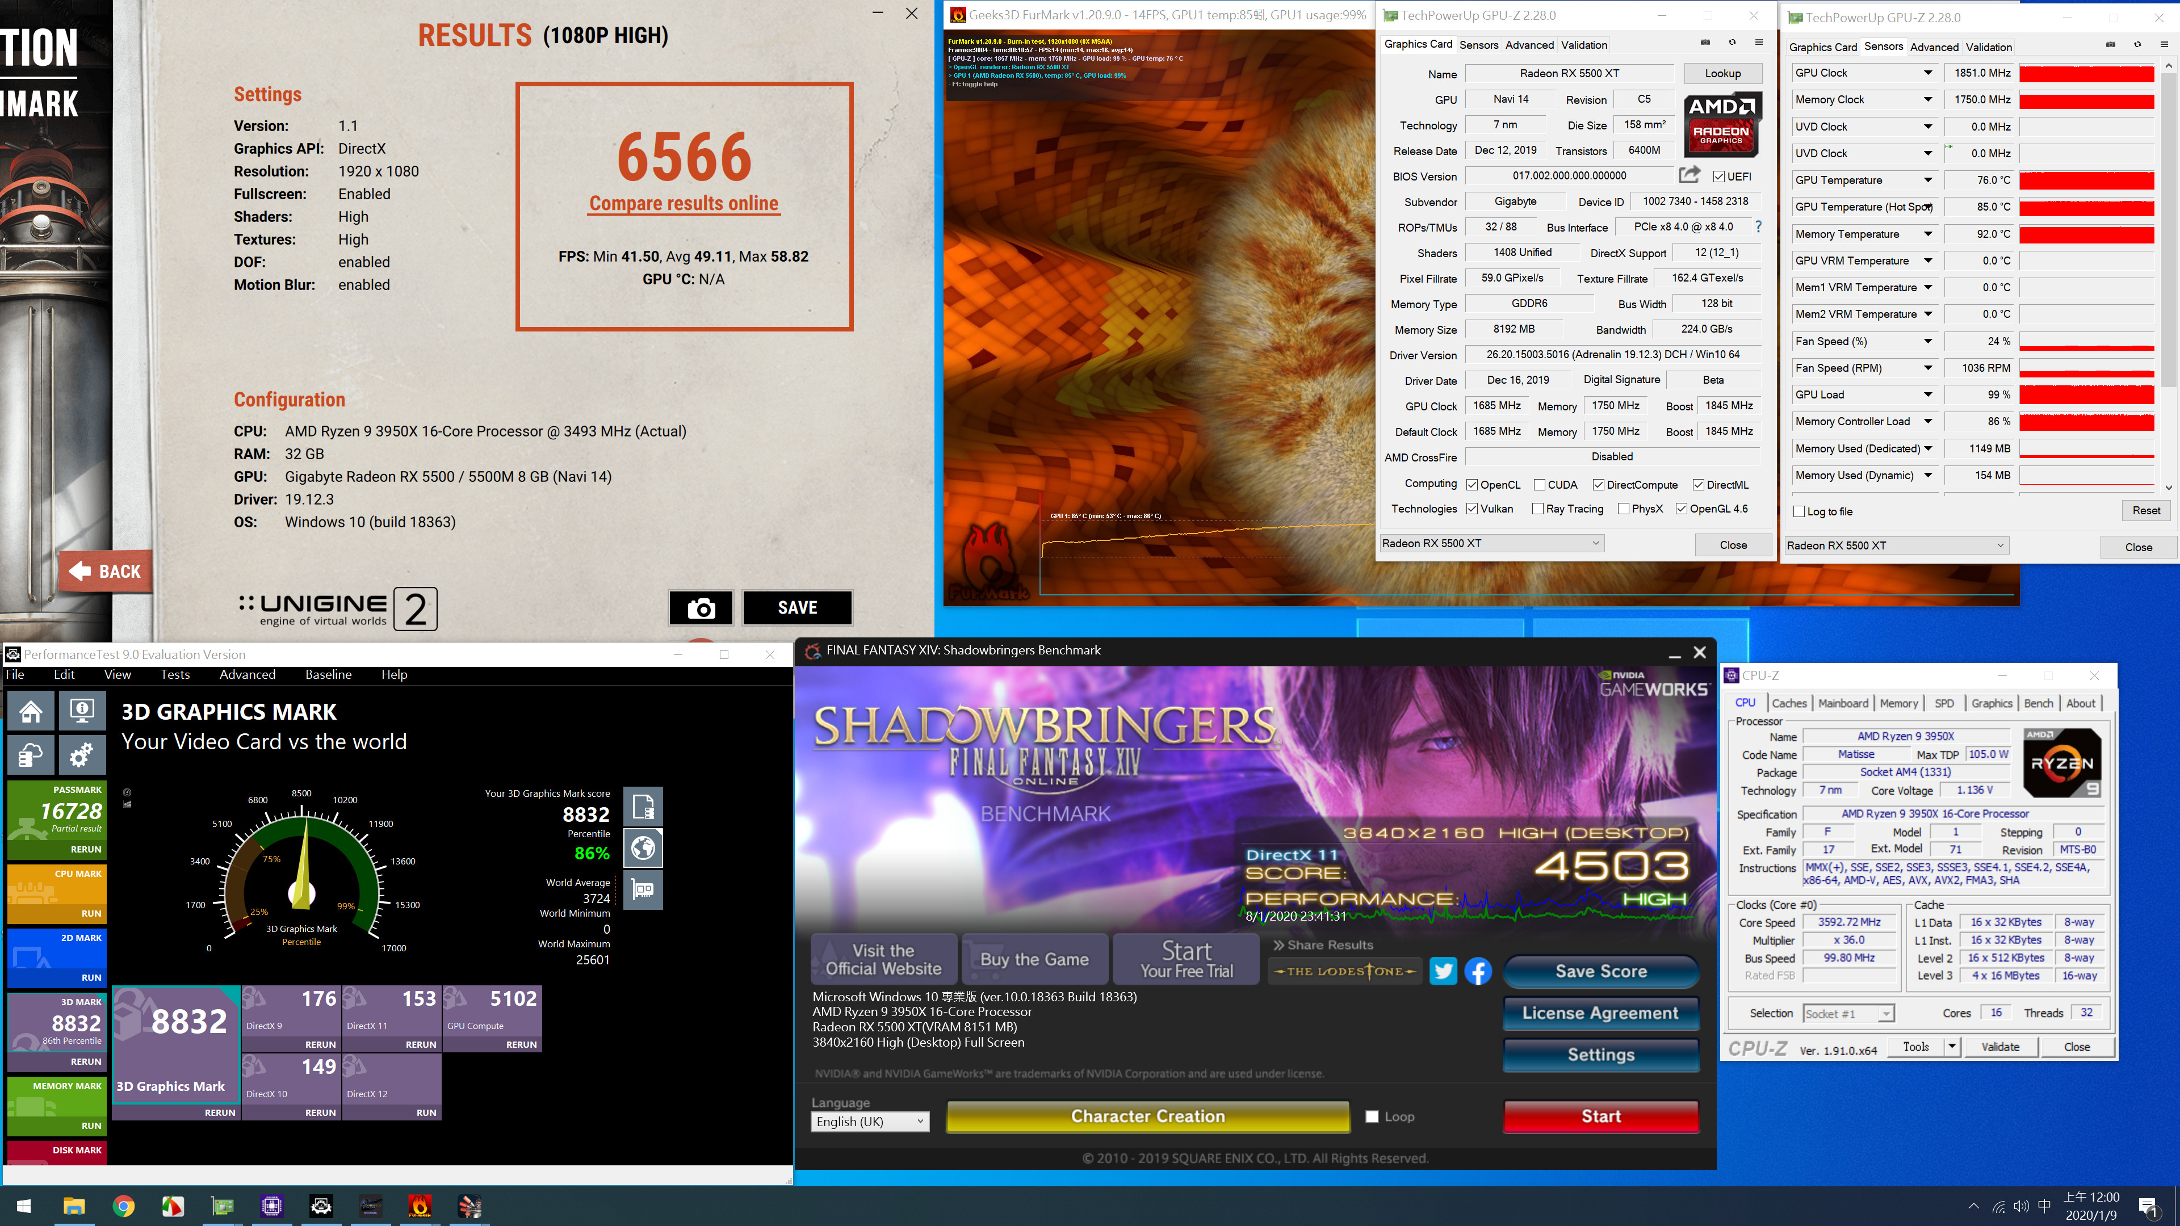
Task: Click Save Score in FFXIV benchmark
Action: coord(1601,971)
